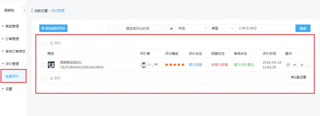Click reviewer L-_-M avatar icon
The width and height of the screenshot is (320, 116).
pos(143,65)
